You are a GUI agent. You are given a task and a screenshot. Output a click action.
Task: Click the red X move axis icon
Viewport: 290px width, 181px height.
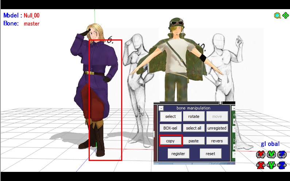click(x=261, y=165)
